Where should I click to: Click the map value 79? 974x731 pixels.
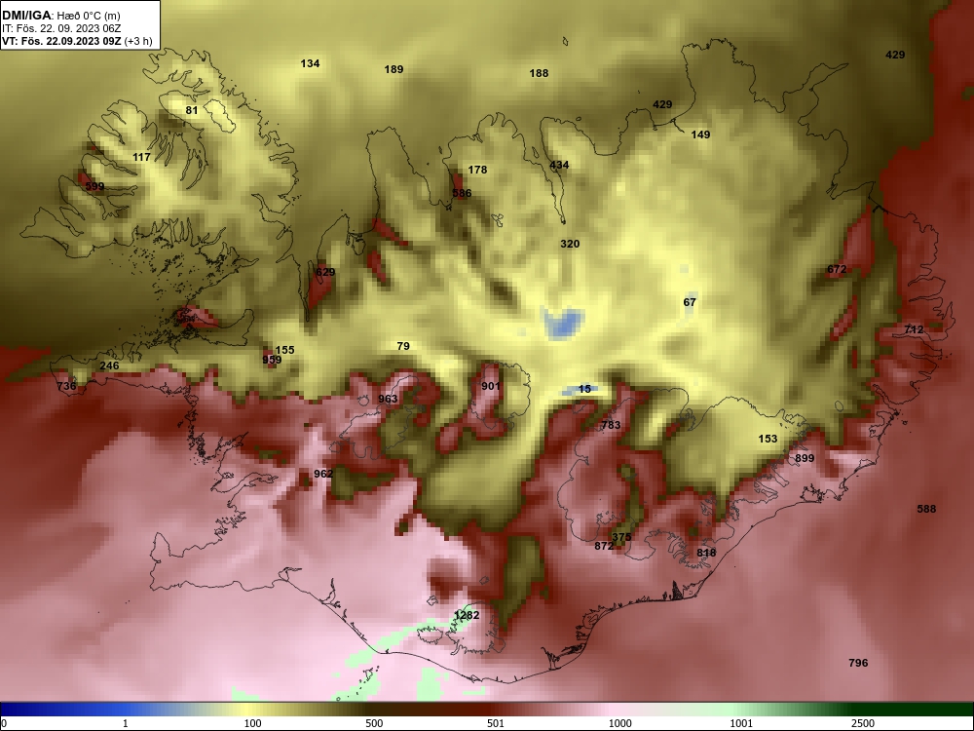click(x=403, y=346)
